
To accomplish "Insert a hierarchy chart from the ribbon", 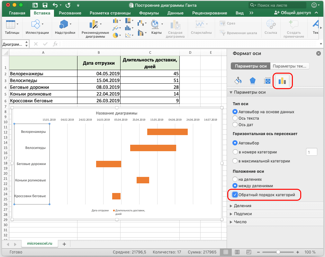I will [129, 21].
